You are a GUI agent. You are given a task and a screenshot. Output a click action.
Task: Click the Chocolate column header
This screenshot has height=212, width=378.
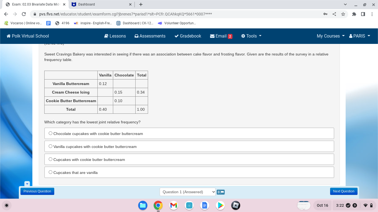124,75
